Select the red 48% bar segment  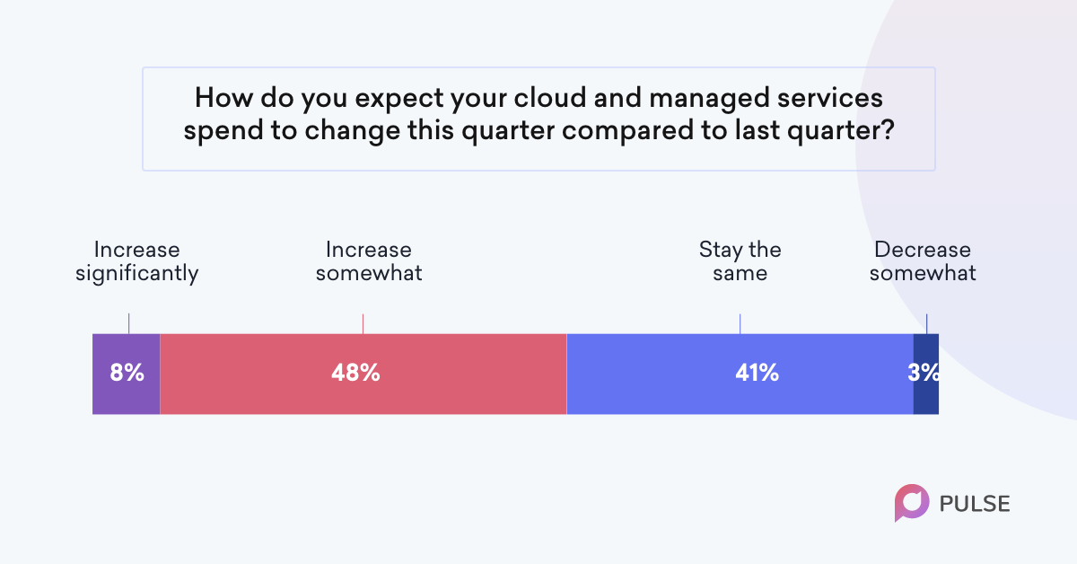click(x=363, y=374)
